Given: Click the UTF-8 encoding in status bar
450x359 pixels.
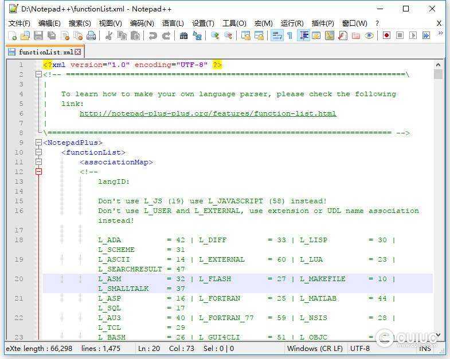Looking at the screenshot, I should click(360, 348).
